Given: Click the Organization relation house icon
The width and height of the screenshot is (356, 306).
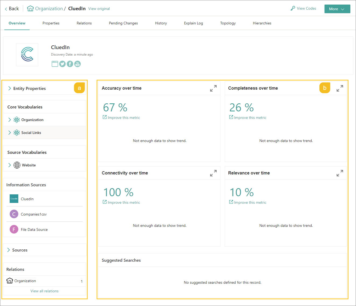Looking at the screenshot, I should [10, 281].
